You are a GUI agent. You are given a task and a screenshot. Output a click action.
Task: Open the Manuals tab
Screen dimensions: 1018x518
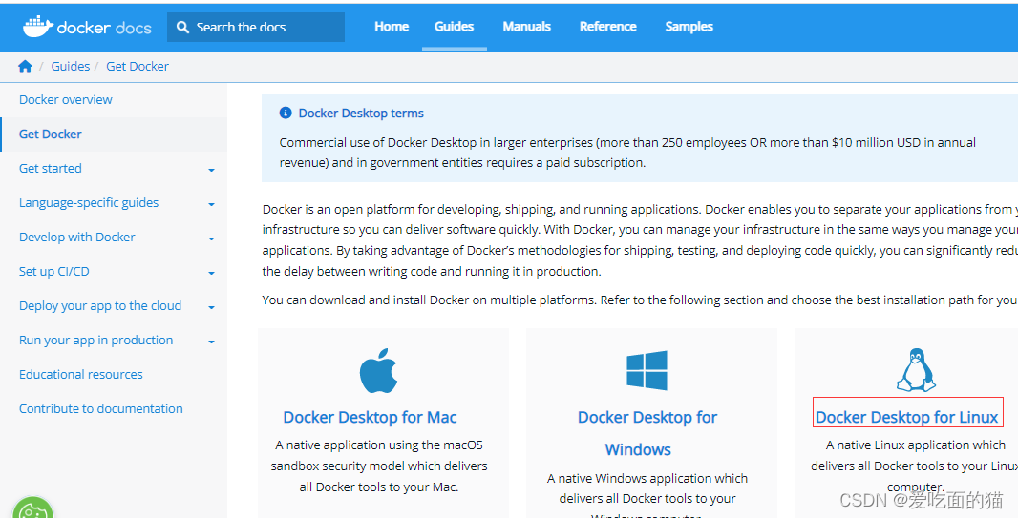pyautogui.click(x=526, y=27)
